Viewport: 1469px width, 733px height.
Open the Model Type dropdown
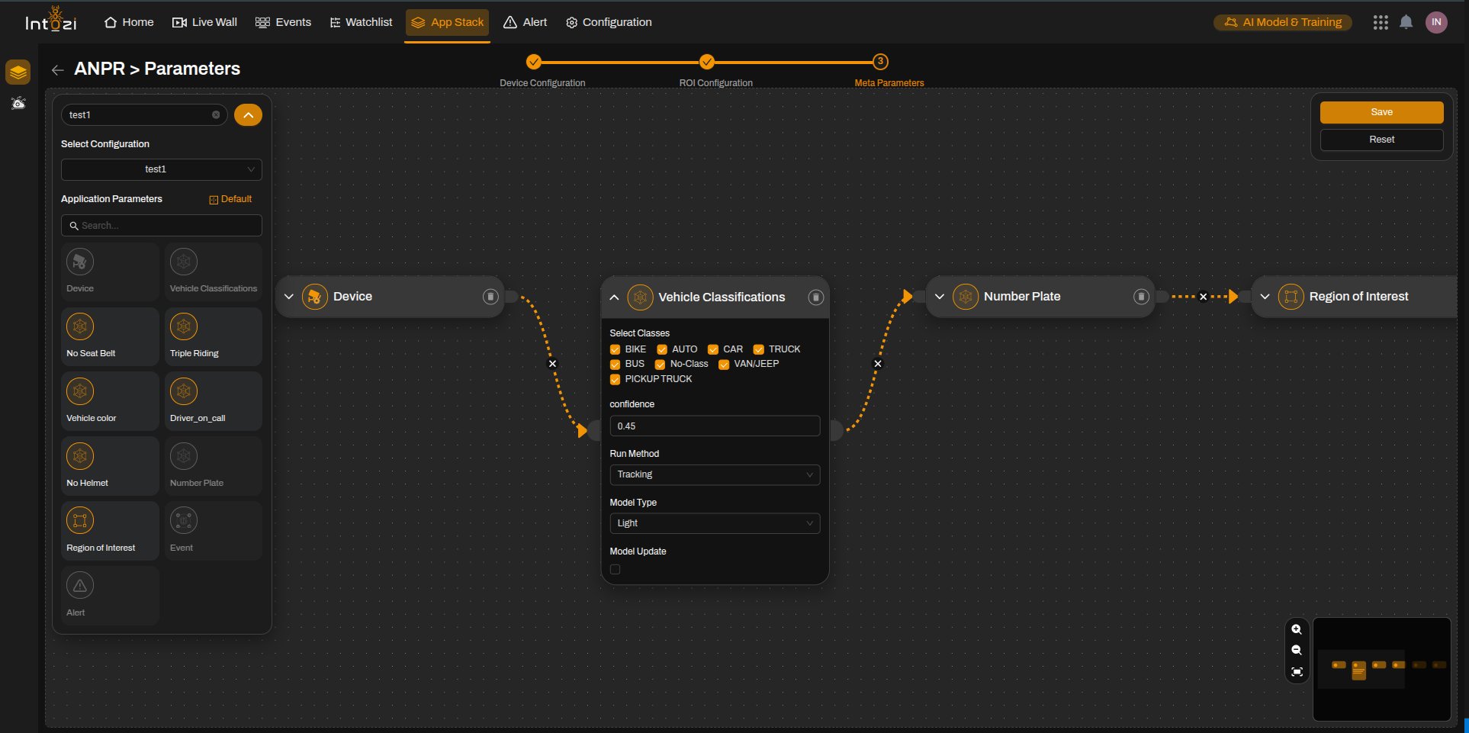[714, 523]
